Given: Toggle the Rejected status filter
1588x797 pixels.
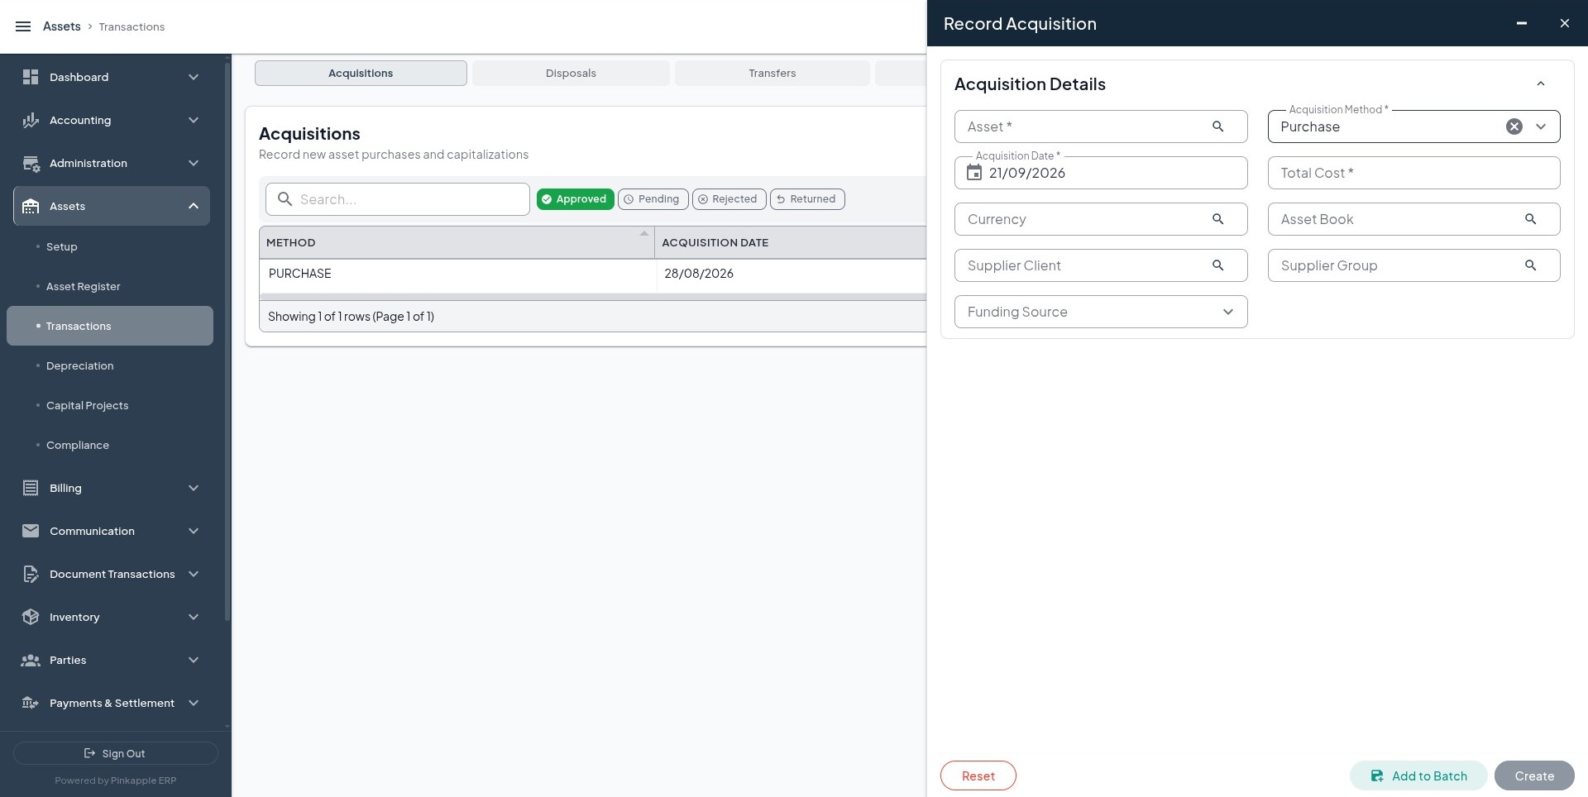Looking at the screenshot, I should [729, 199].
